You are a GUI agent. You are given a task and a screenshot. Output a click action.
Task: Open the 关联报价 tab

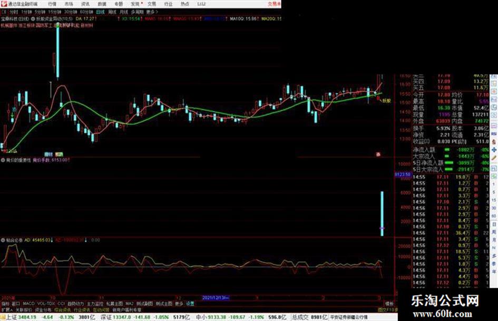click(x=24, y=309)
